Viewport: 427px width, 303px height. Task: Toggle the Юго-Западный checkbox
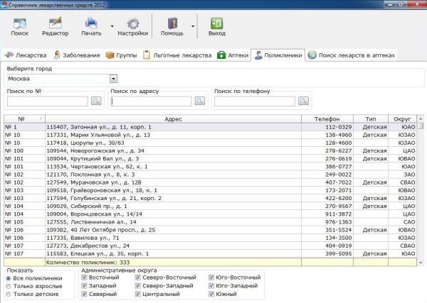click(211, 286)
